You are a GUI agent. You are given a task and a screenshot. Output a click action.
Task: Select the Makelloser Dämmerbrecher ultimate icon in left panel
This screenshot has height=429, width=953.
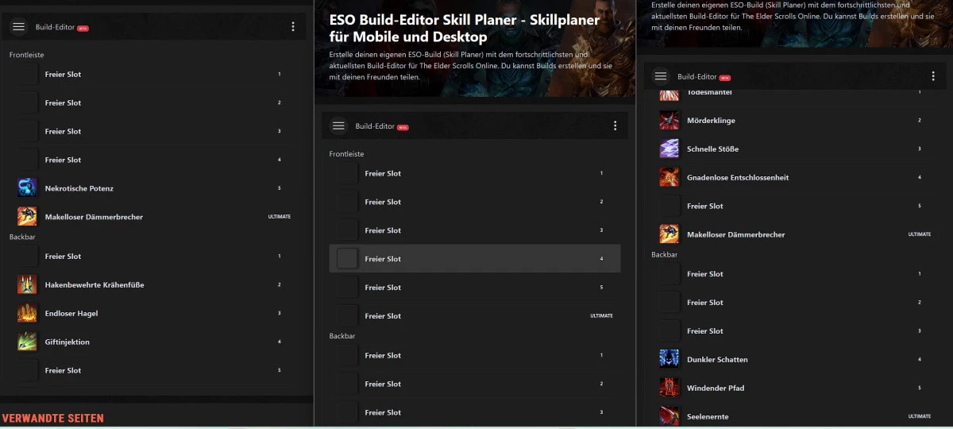coord(27,216)
